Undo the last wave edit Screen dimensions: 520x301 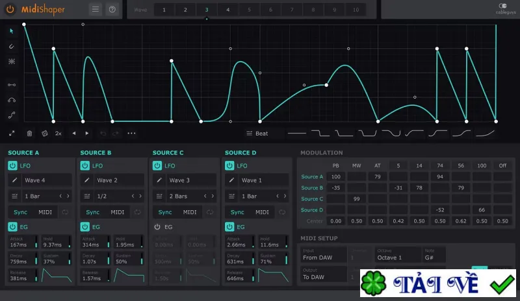tap(103, 134)
